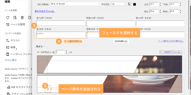The width and height of the screenshot is (191, 95).
Task: Click the delete page trash icon
Action: click(22, 18)
